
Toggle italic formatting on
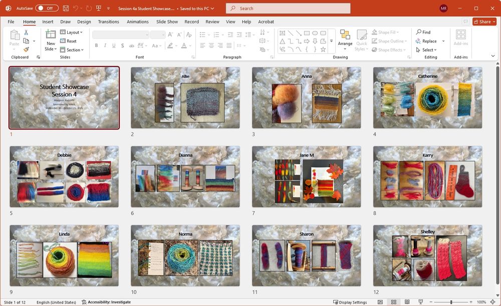(105, 45)
